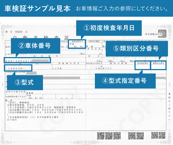Click the last QR code in the bottom row

tap(162, 135)
